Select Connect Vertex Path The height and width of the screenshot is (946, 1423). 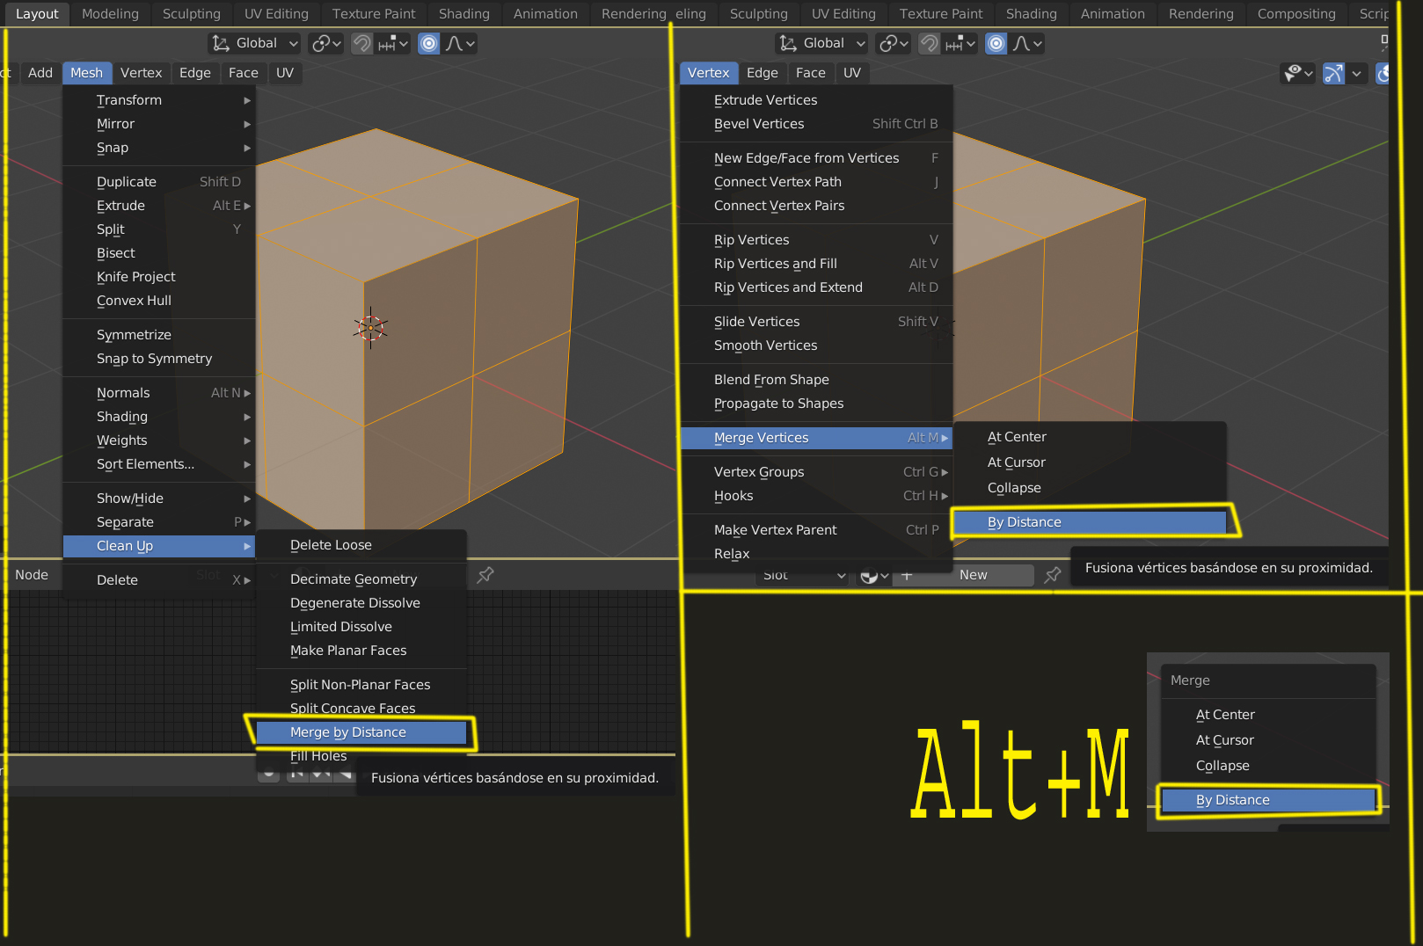pyautogui.click(x=816, y=182)
